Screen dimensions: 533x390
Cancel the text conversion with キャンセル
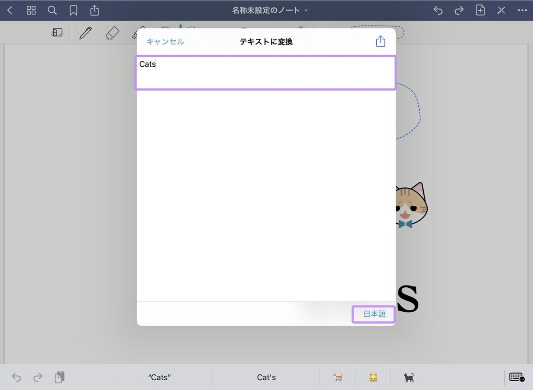165,41
